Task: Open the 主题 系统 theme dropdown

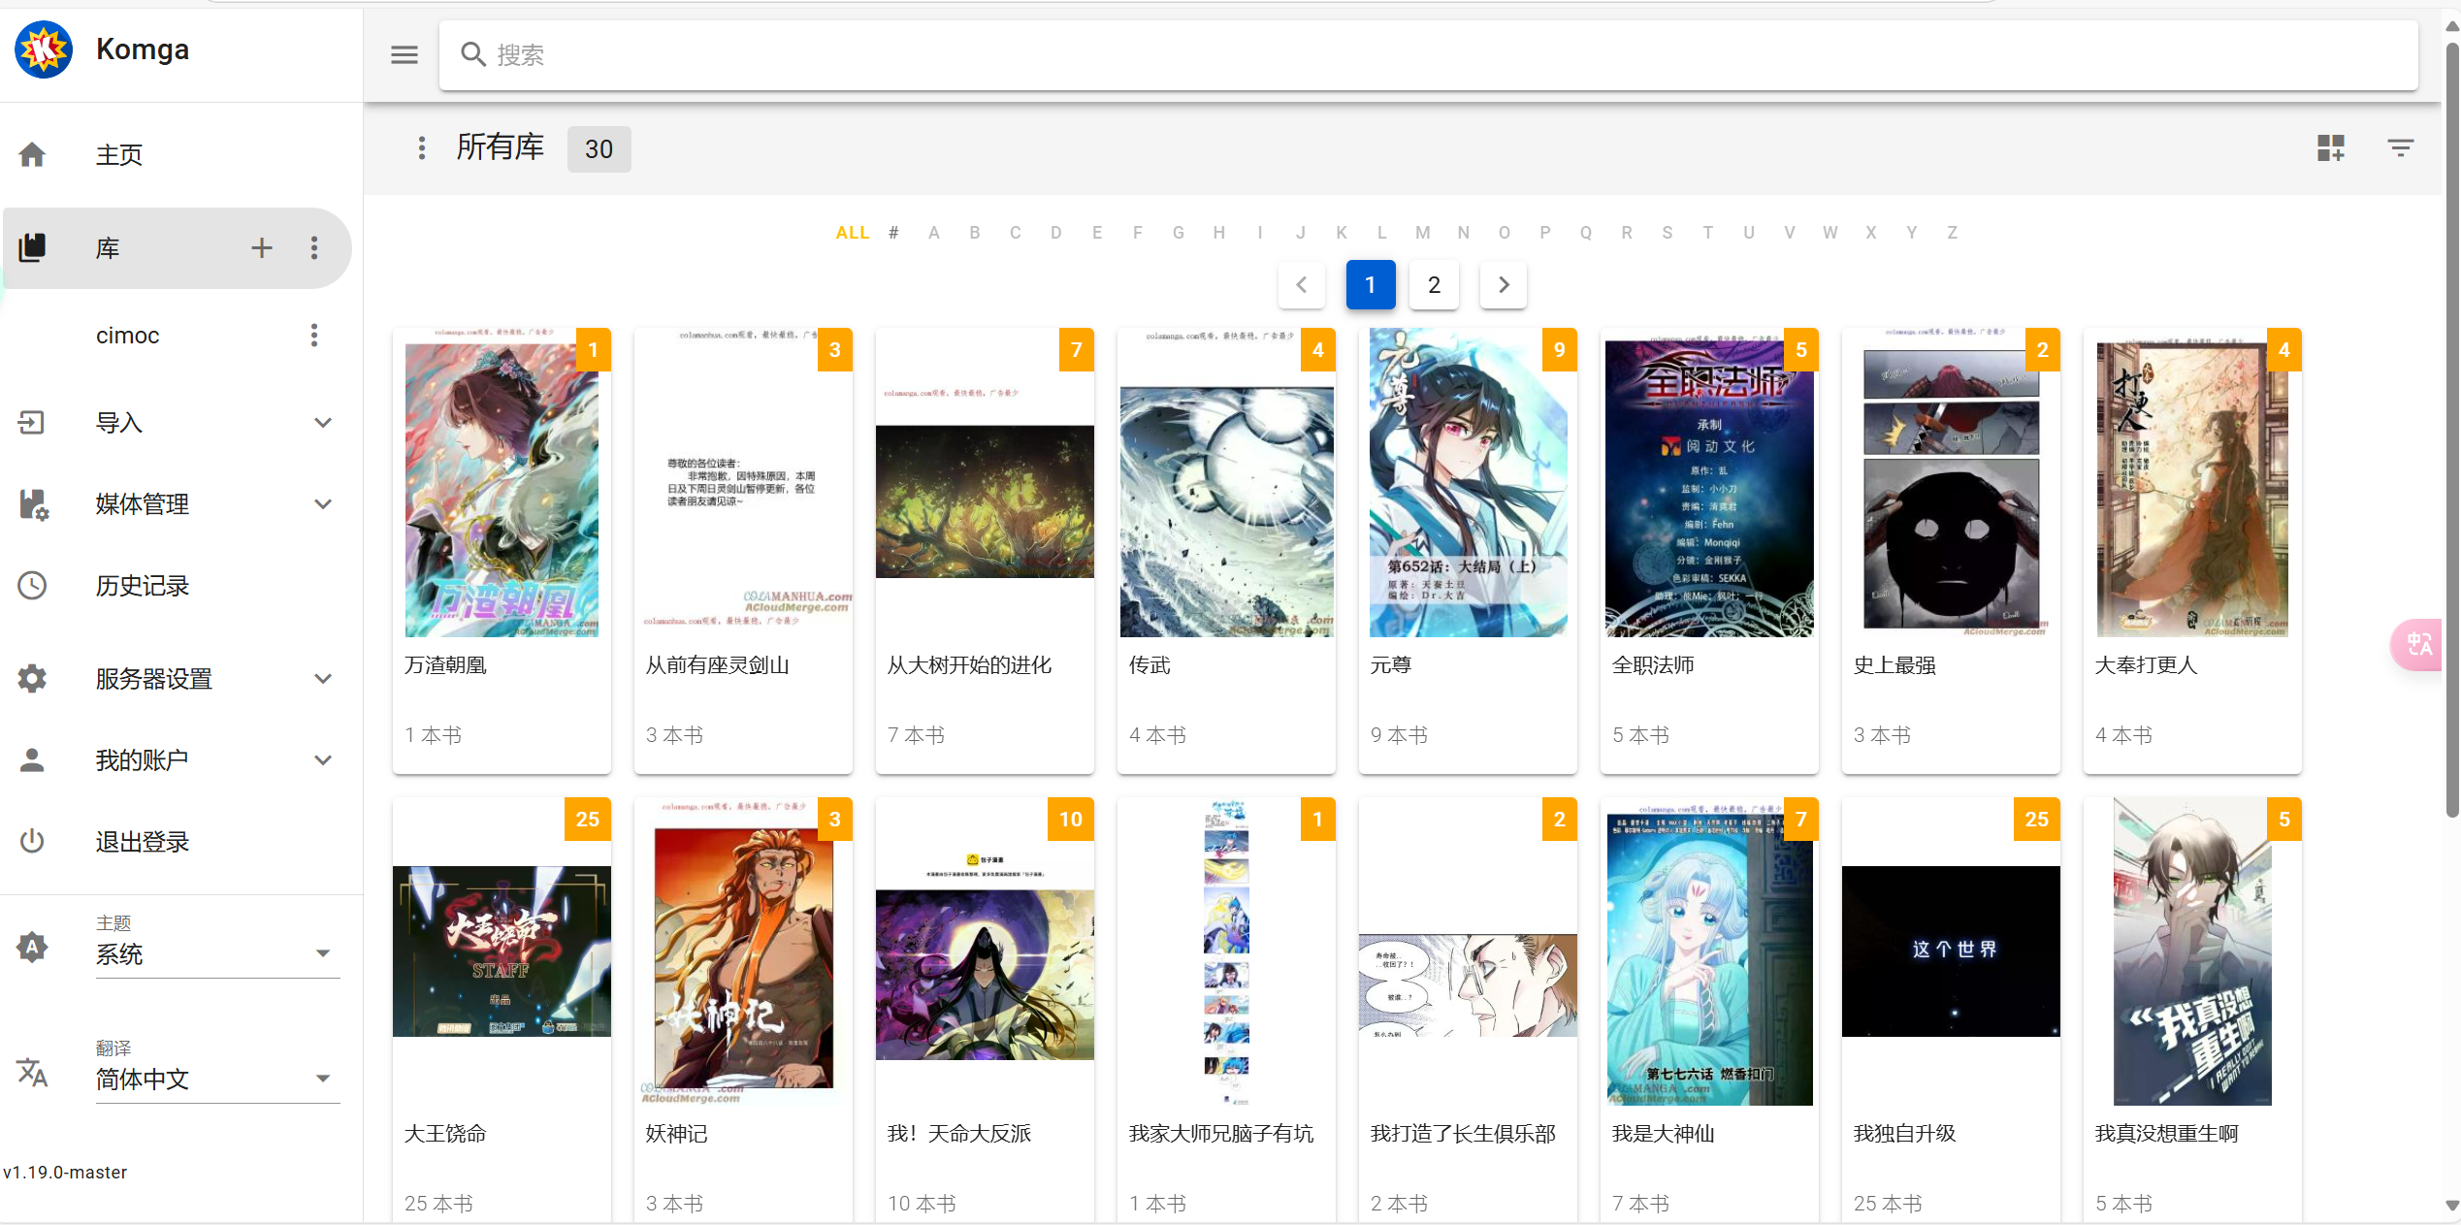Action: [217, 954]
